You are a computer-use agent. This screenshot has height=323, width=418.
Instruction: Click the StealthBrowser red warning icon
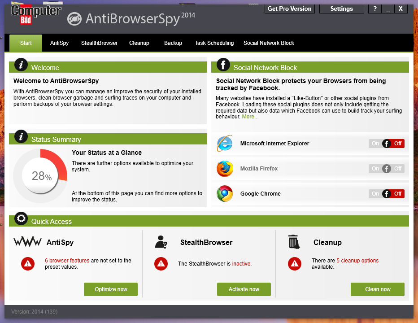tap(161, 264)
